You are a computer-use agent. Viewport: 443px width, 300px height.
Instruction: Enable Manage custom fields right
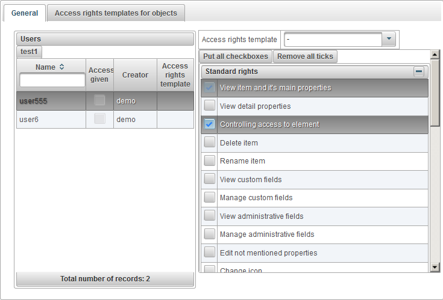pos(209,198)
